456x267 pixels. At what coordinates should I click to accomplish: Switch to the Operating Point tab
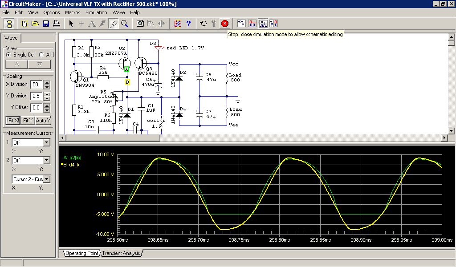tap(81, 253)
